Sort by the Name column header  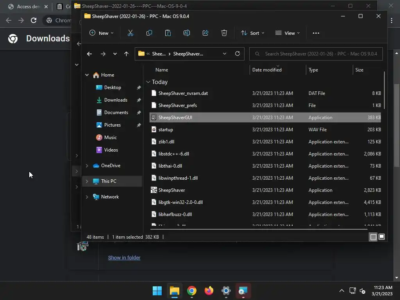pos(162,70)
